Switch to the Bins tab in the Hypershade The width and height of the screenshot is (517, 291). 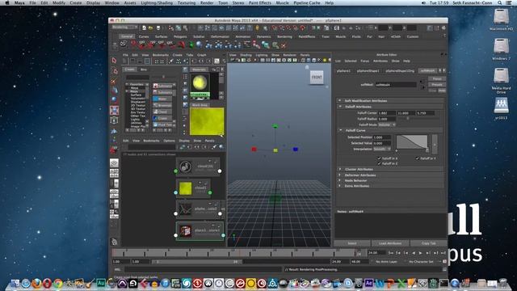coord(144,70)
